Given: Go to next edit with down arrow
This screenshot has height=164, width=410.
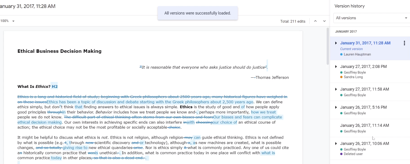Looking at the screenshot, I should coord(324,21).
